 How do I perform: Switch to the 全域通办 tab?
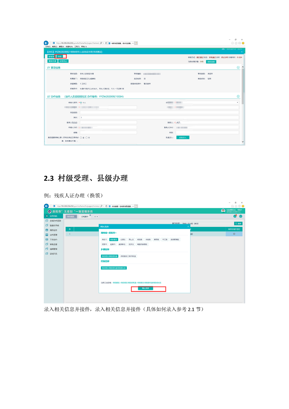[x=85, y=217]
